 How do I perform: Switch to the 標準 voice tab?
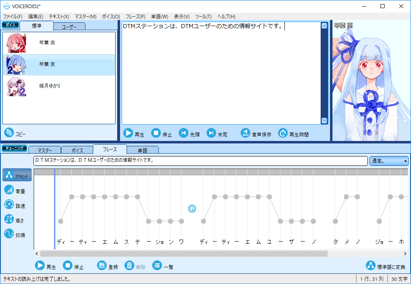(37, 26)
